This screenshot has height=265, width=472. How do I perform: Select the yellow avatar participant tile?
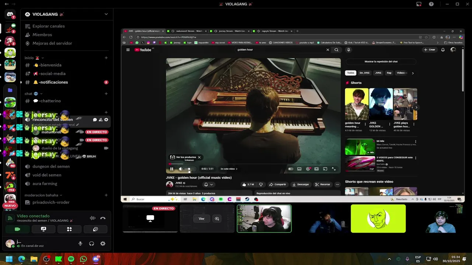(378, 219)
